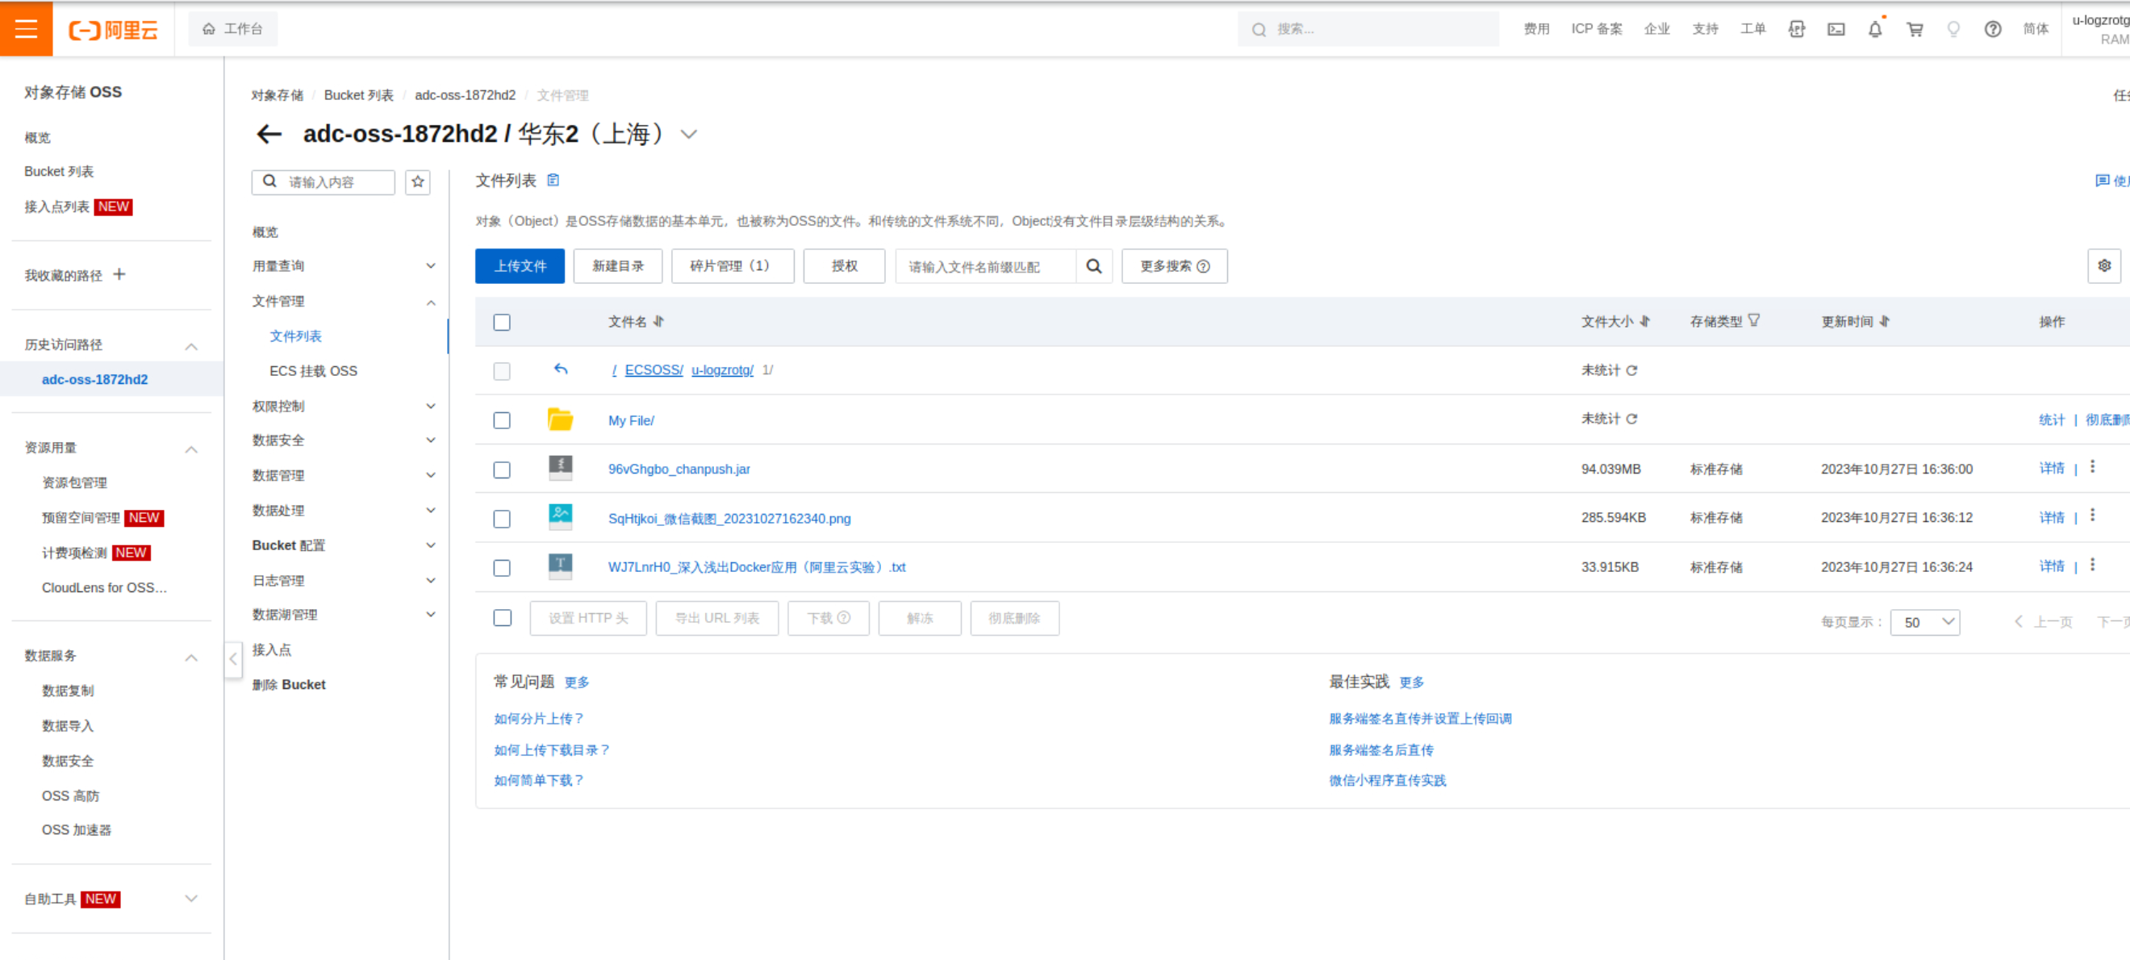Open the document icon beside 文件列表 title
Viewport: 2130px width, 960px height.
(553, 180)
